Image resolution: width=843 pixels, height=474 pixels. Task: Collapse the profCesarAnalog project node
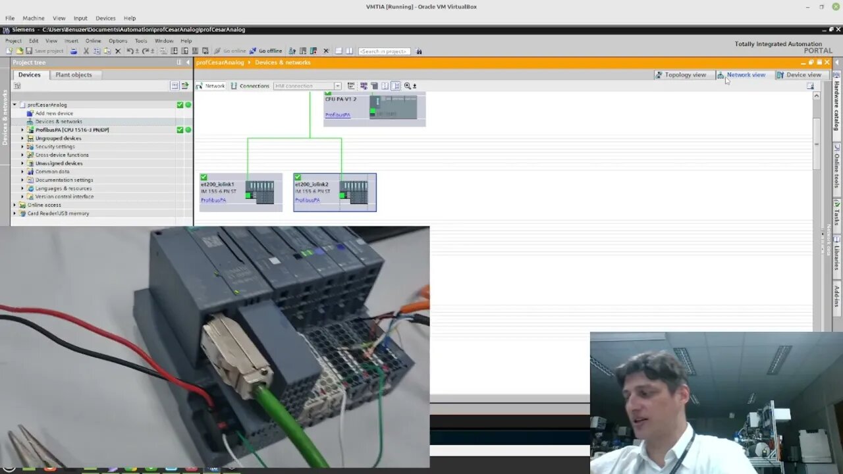14,105
